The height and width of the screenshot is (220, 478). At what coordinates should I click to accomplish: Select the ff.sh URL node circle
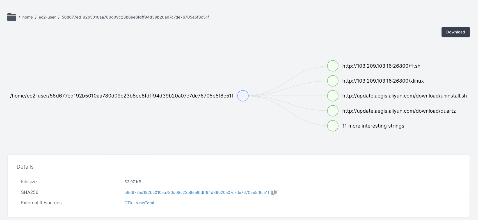333,66
